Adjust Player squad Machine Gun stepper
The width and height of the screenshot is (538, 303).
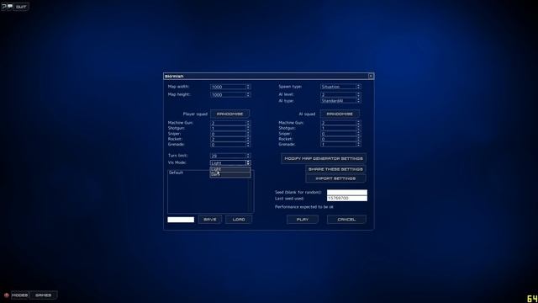[249, 123]
